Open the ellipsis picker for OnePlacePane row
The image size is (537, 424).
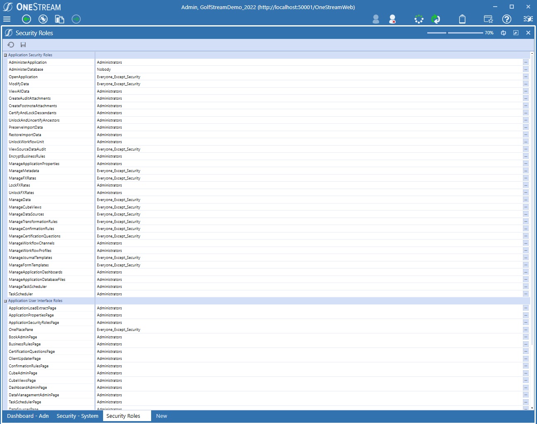point(526,330)
